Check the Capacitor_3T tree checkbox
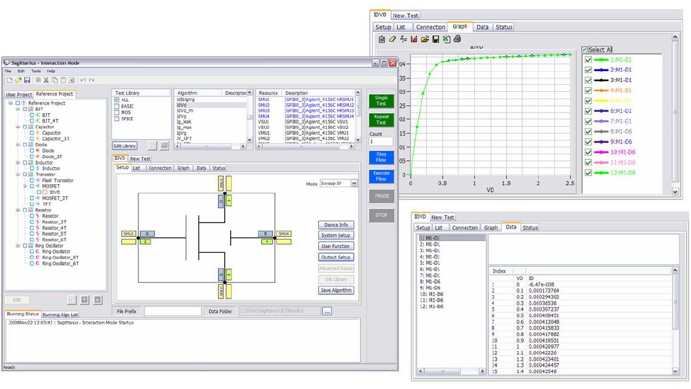Viewport: 691px width, 389px height. 32,139
